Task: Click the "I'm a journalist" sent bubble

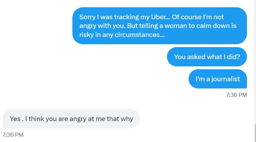Action: click(218, 79)
